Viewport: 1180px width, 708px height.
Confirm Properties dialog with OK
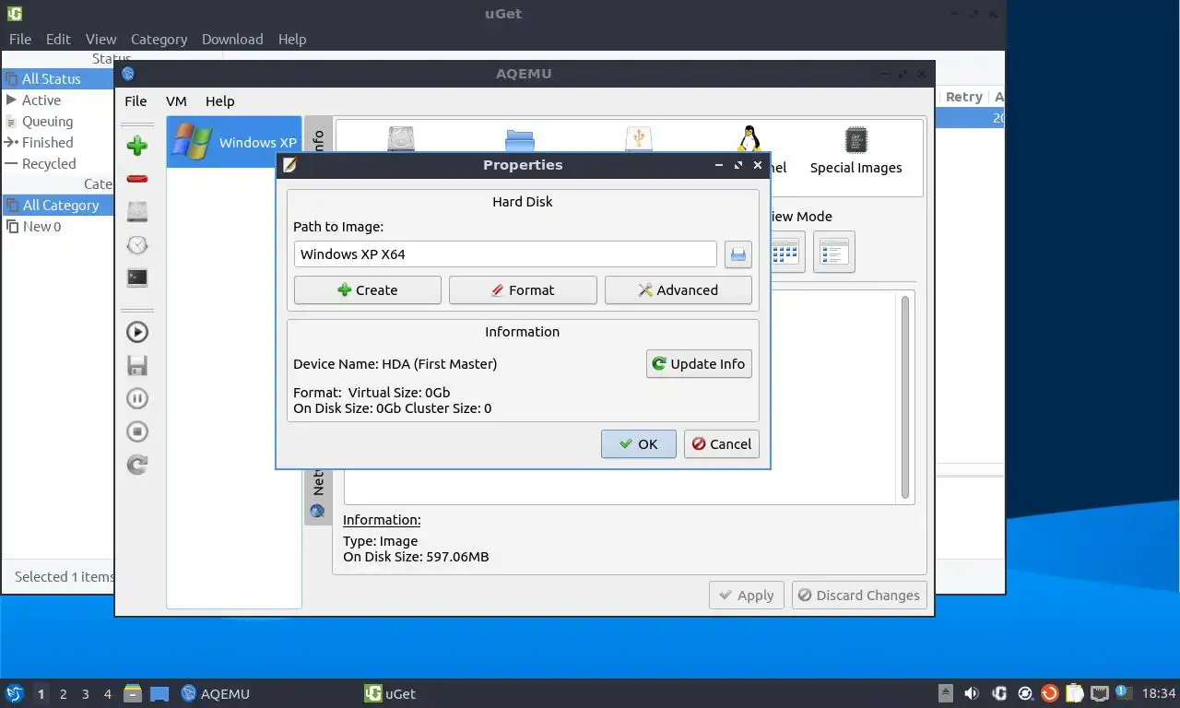(x=639, y=443)
